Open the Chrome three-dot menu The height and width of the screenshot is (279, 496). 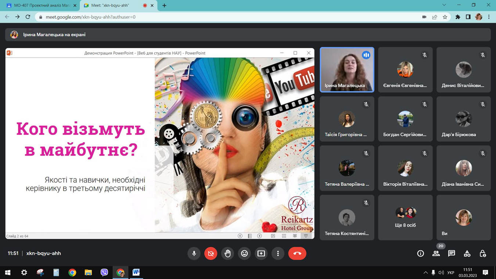point(489,17)
